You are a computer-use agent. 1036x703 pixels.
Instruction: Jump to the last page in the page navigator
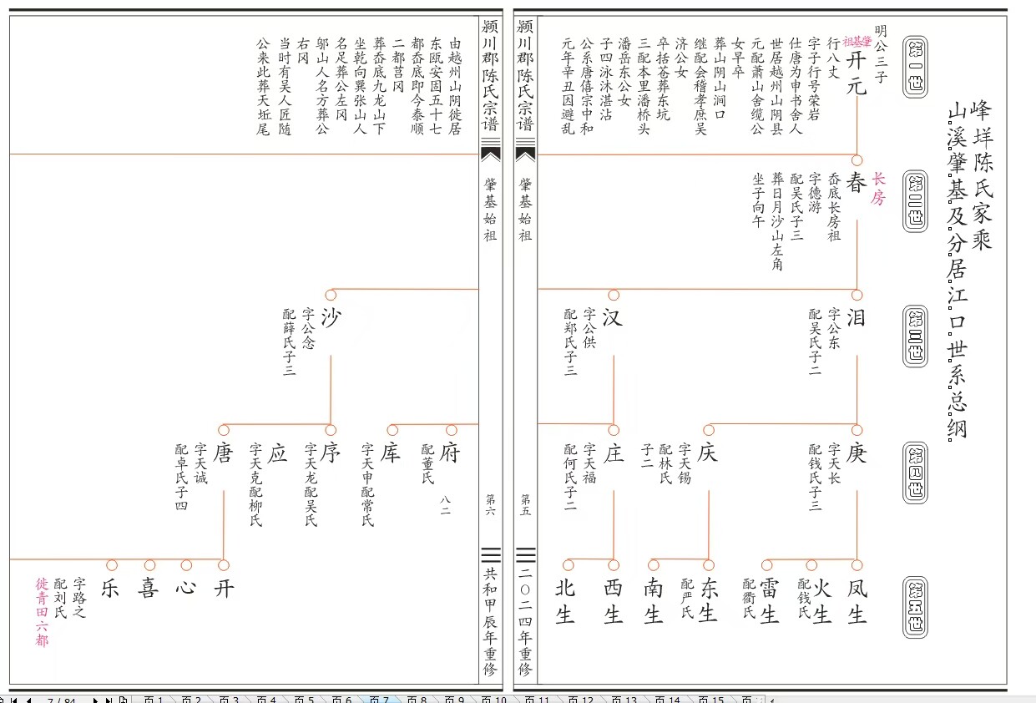[109, 700]
